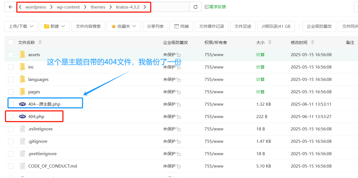Navigate to themes breadcrumb segment
The width and height of the screenshot is (358, 178).
[x=98, y=7]
